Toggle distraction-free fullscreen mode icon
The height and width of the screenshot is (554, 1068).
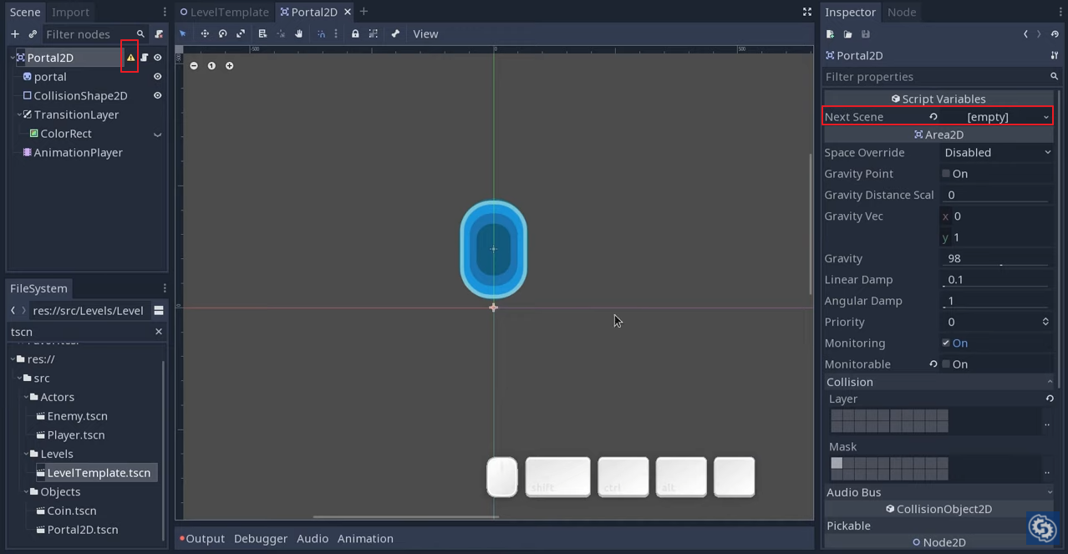point(807,12)
